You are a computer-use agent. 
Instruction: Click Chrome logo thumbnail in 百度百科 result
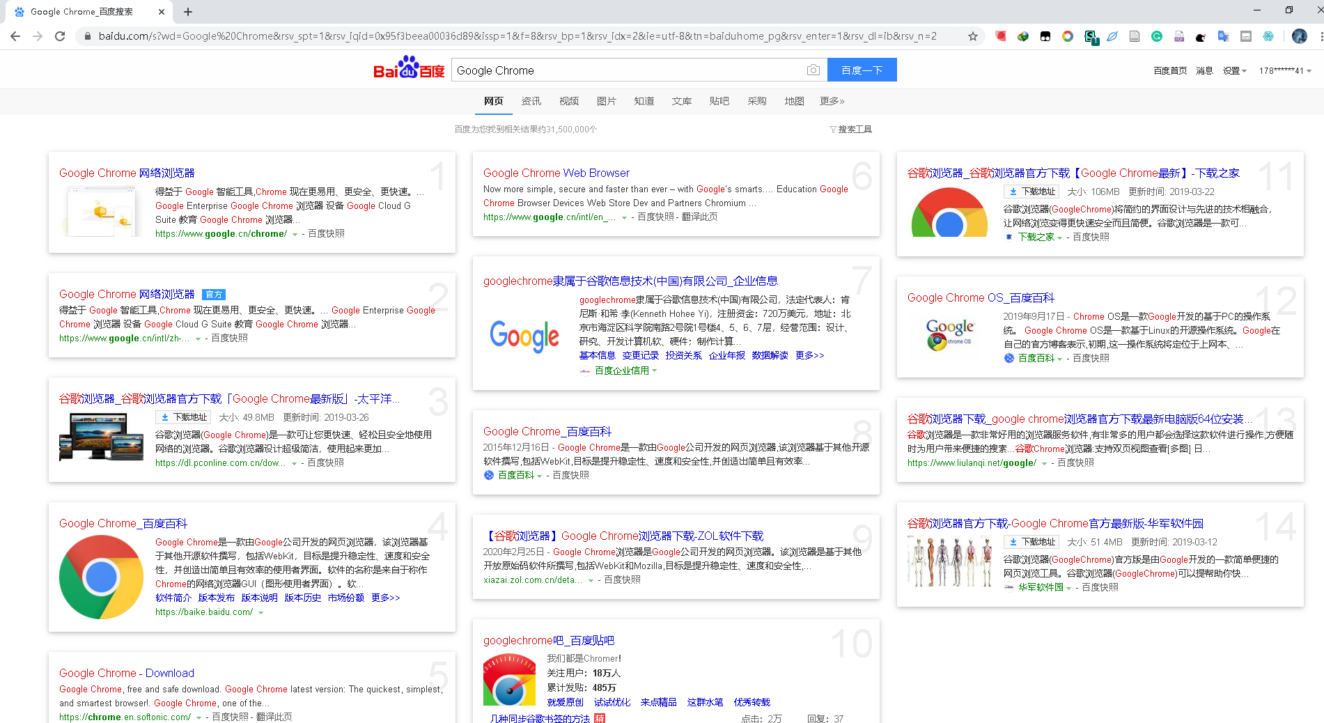[101, 577]
